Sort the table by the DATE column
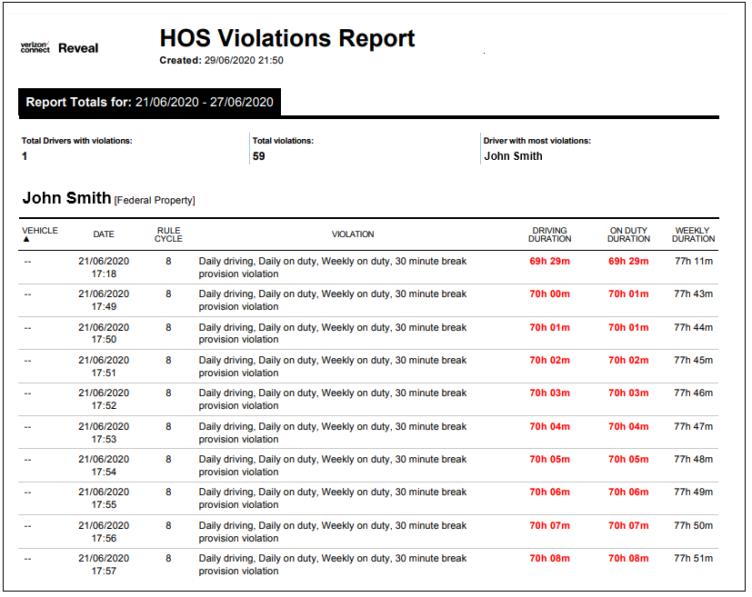 tap(103, 234)
